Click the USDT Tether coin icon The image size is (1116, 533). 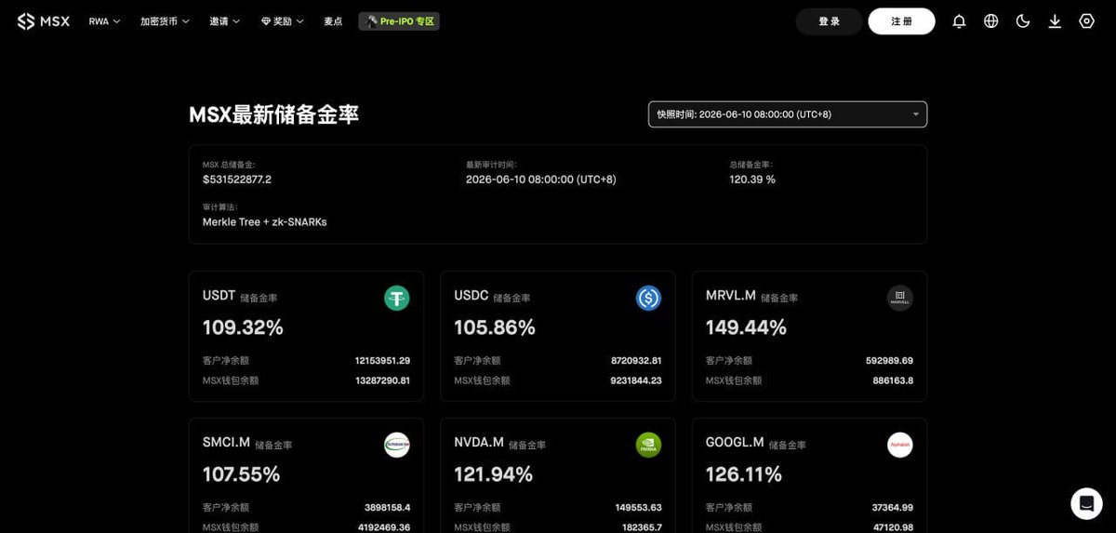pyautogui.click(x=397, y=298)
